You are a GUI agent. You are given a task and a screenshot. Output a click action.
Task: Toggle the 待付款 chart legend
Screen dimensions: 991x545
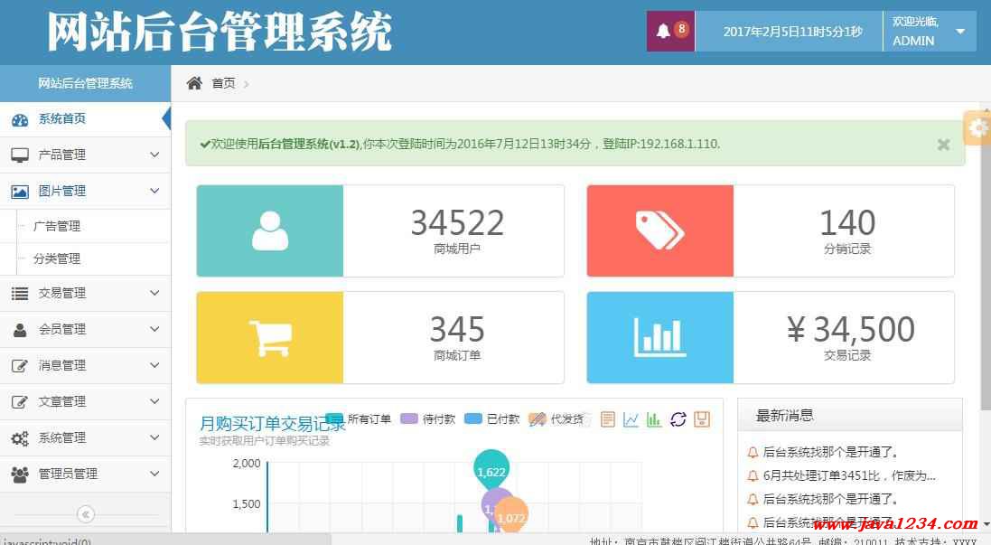428,418
